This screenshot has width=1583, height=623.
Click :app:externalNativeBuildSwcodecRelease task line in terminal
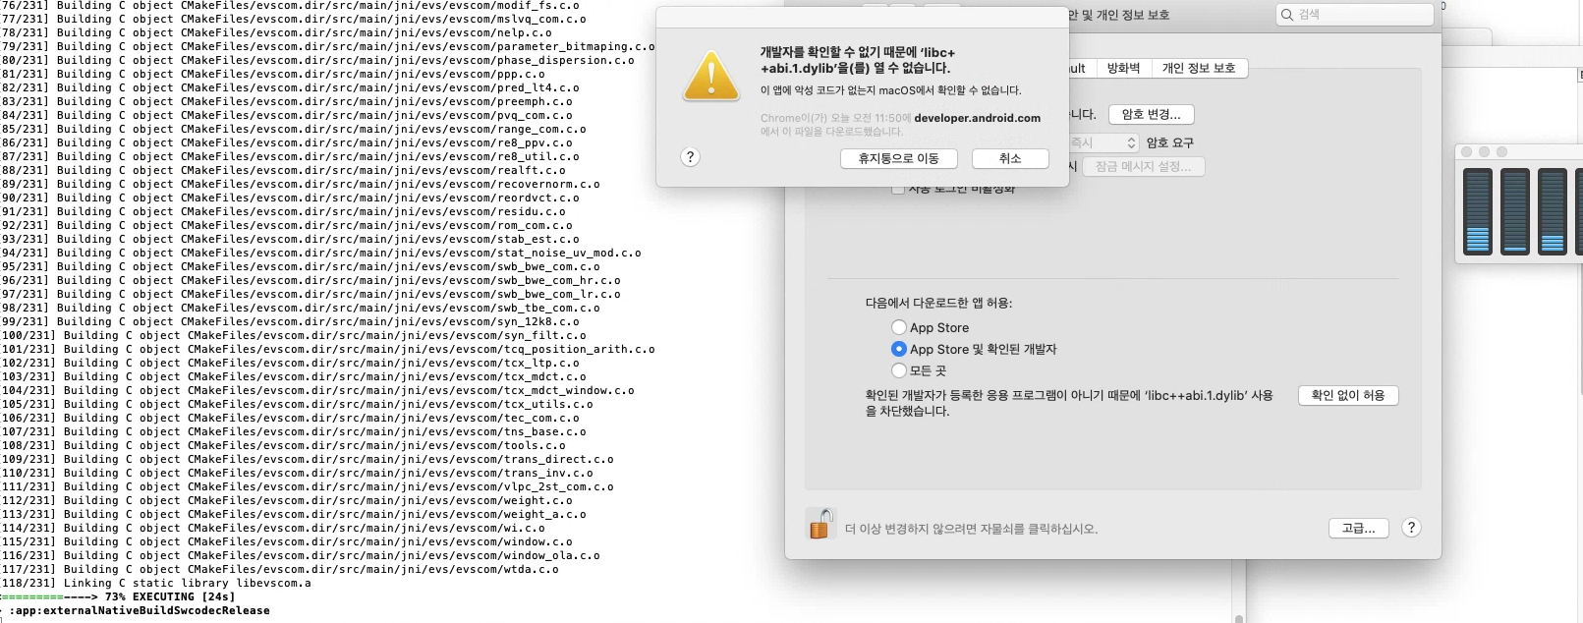(x=139, y=610)
